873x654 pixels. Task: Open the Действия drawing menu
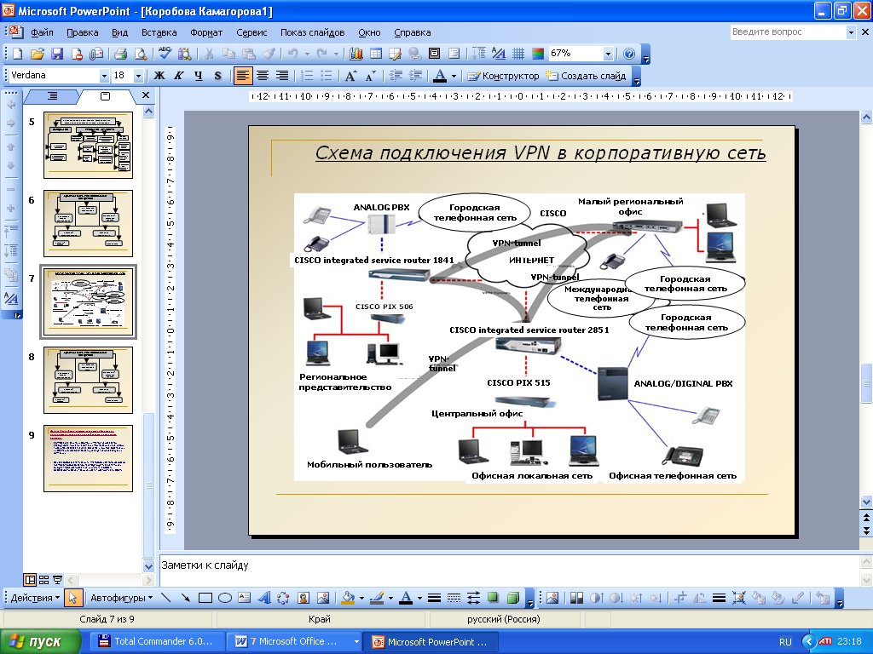[x=35, y=598]
